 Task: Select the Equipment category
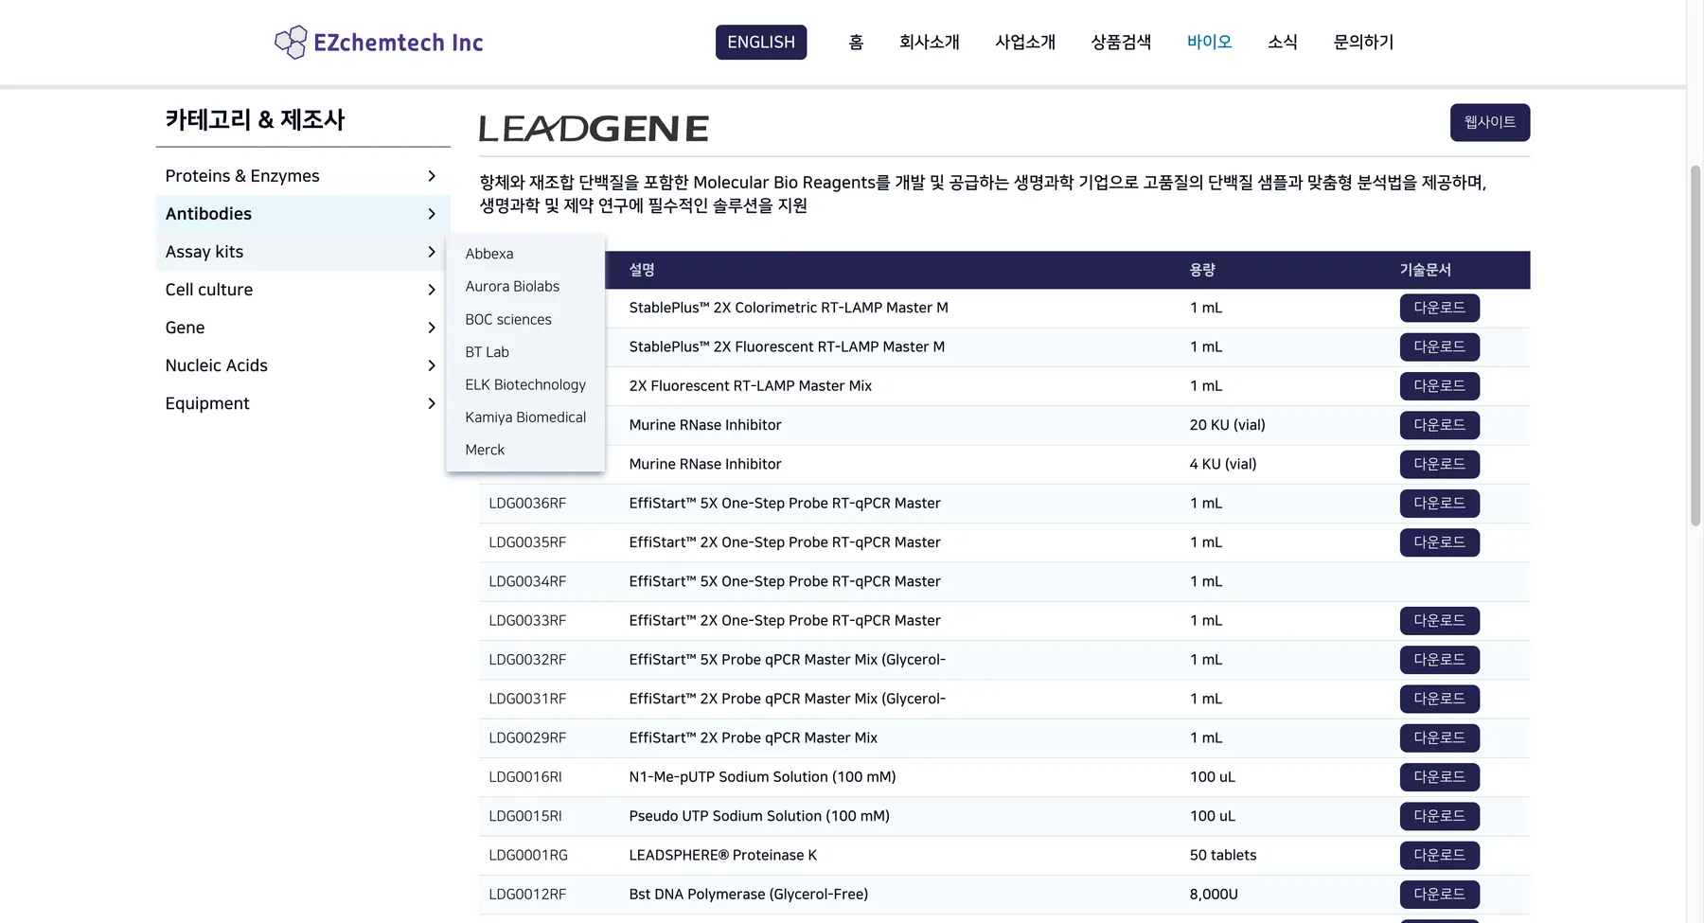pyautogui.click(x=303, y=403)
